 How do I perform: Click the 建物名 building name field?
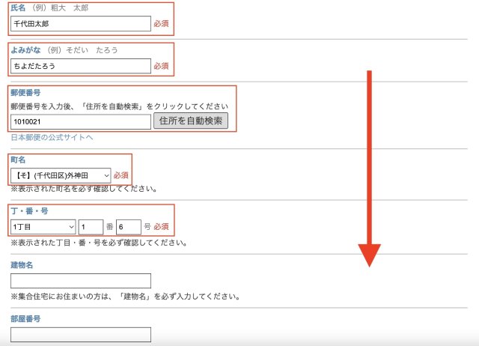coord(81,281)
